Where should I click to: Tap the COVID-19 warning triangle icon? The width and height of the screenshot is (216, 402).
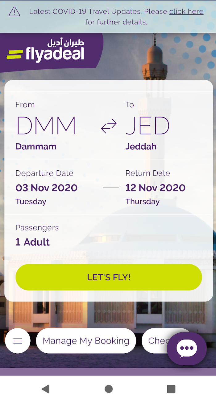pos(14,12)
